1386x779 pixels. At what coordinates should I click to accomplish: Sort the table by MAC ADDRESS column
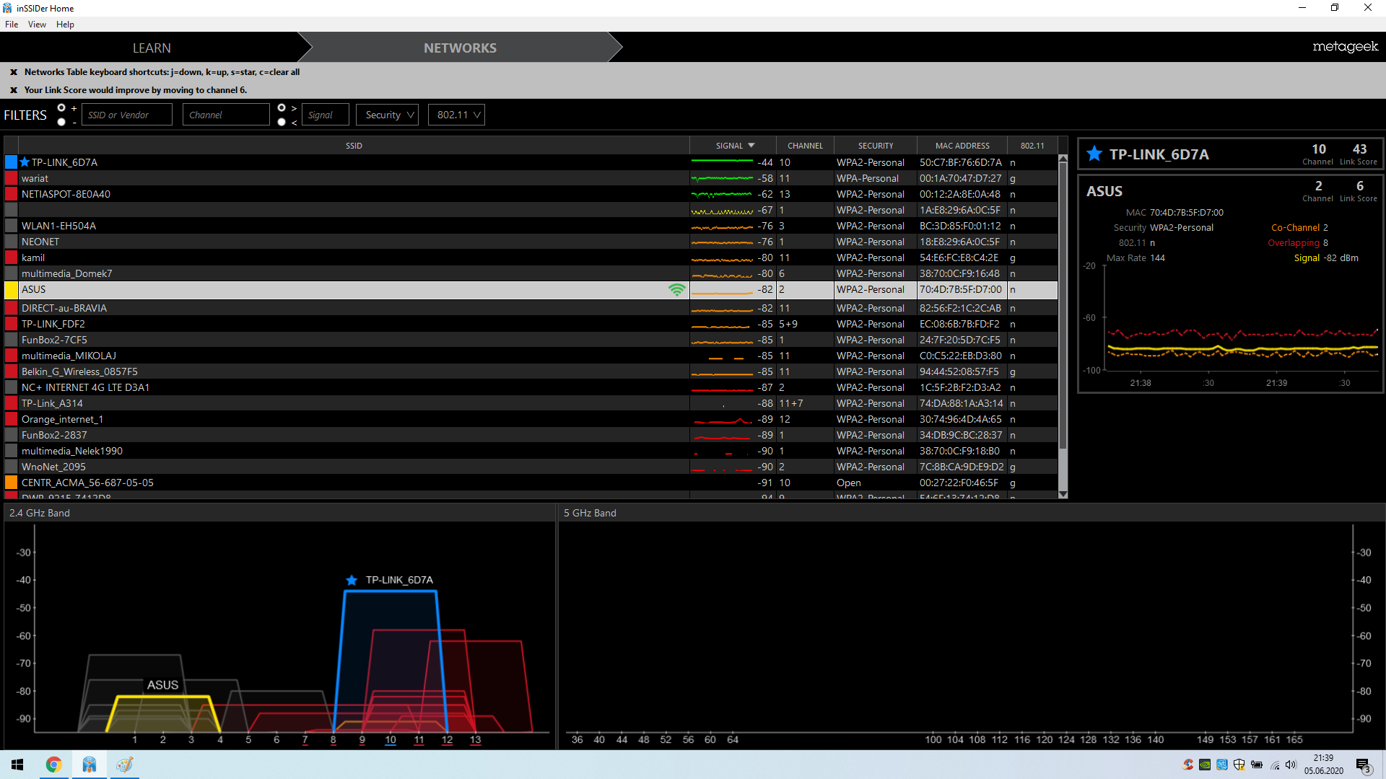(962, 146)
